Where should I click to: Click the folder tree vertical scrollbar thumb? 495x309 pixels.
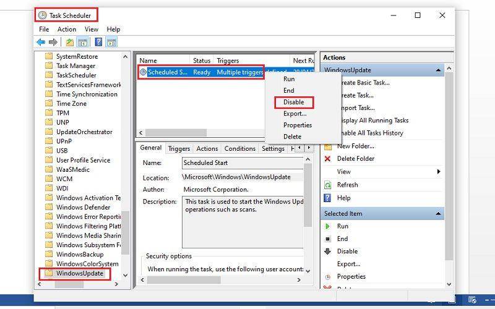click(x=126, y=233)
